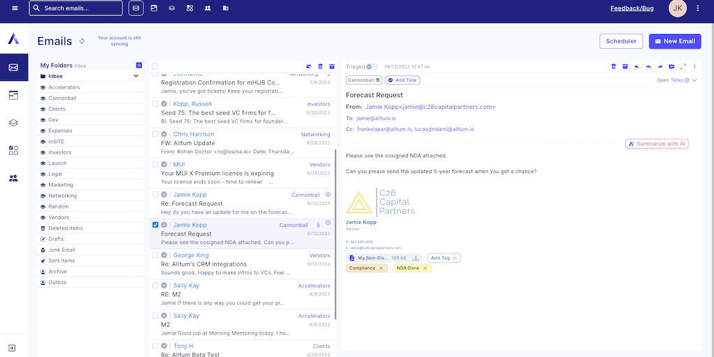
Task: Click the sync refresh icon beside Emails
Action: click(82, 41)
